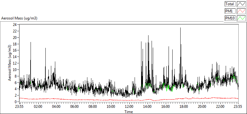Click the 14 y-axis tick label
This screenshot has width=247, height=114.
tap(15, 57)
